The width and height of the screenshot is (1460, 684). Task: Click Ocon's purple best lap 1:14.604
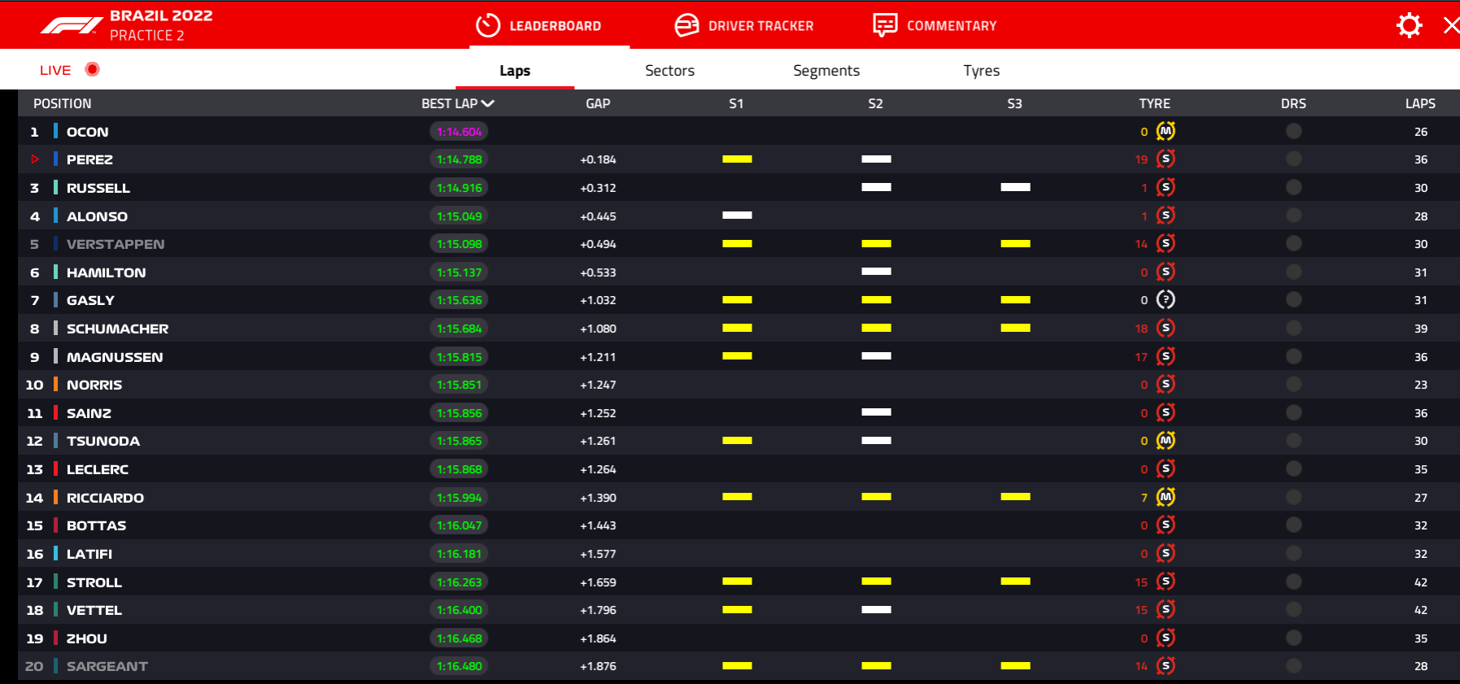tap(459, 132)
